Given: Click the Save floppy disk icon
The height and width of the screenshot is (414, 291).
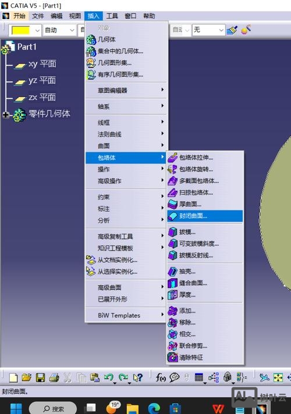Looking at the screenshot, I should 40,377.
